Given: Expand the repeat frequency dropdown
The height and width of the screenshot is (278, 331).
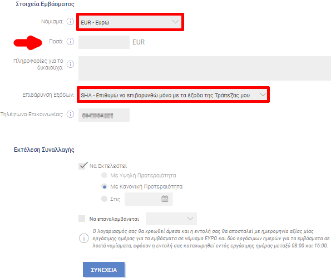Looking at the screenshot, I should tap(171, 219).
